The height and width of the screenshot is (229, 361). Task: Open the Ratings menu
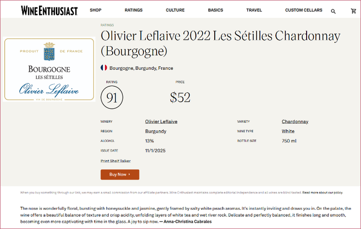134,10
